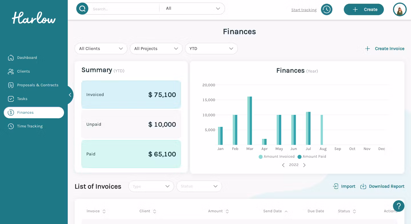Viewport: 411px width, 224px height.
Task: Go to previous year in chart
Action: [283, 165]
